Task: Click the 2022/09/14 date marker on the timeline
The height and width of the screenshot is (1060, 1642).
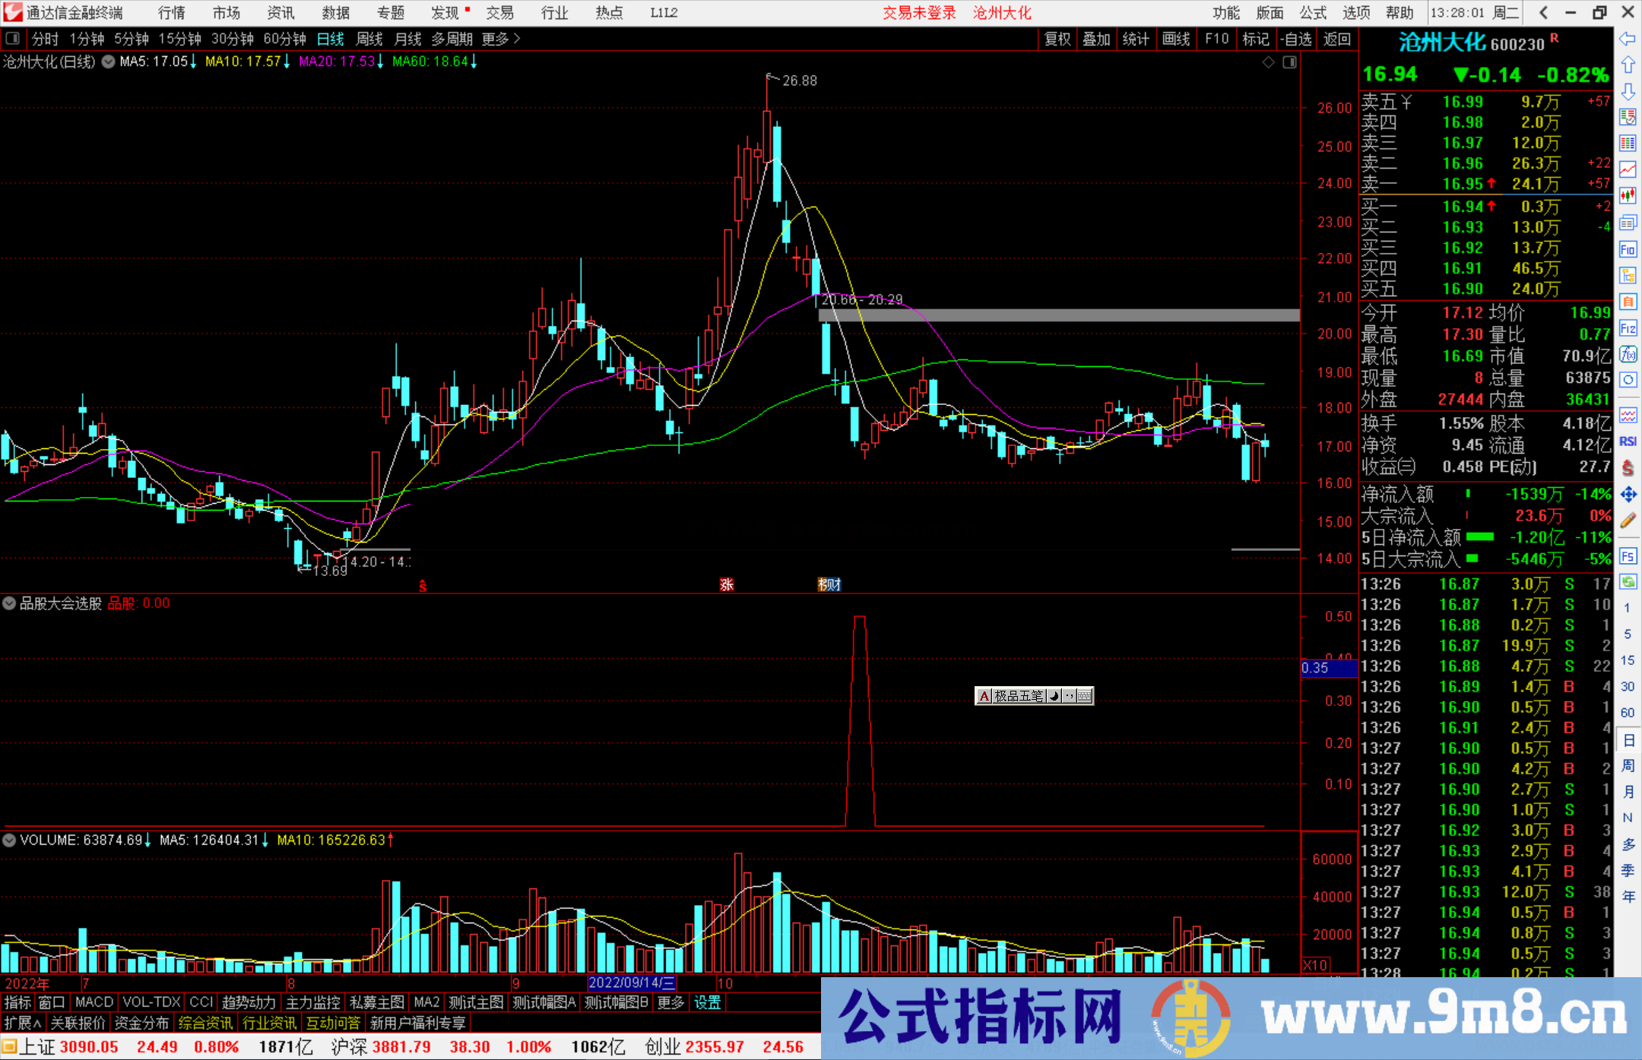Action: [x=633, y=983]
